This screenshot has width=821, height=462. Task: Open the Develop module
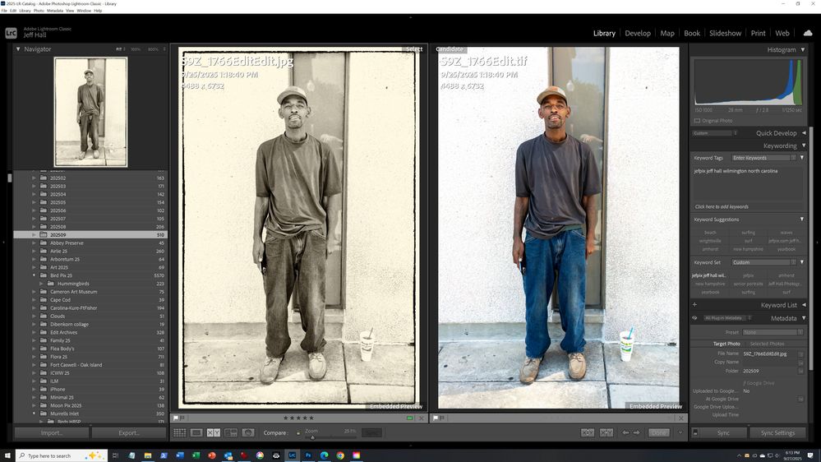pos(637,33)
